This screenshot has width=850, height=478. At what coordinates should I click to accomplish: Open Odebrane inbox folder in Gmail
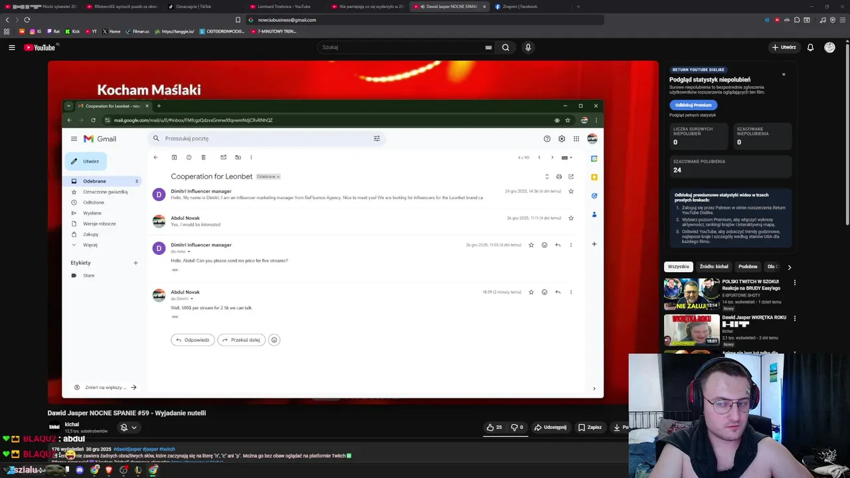coord(104,181)
